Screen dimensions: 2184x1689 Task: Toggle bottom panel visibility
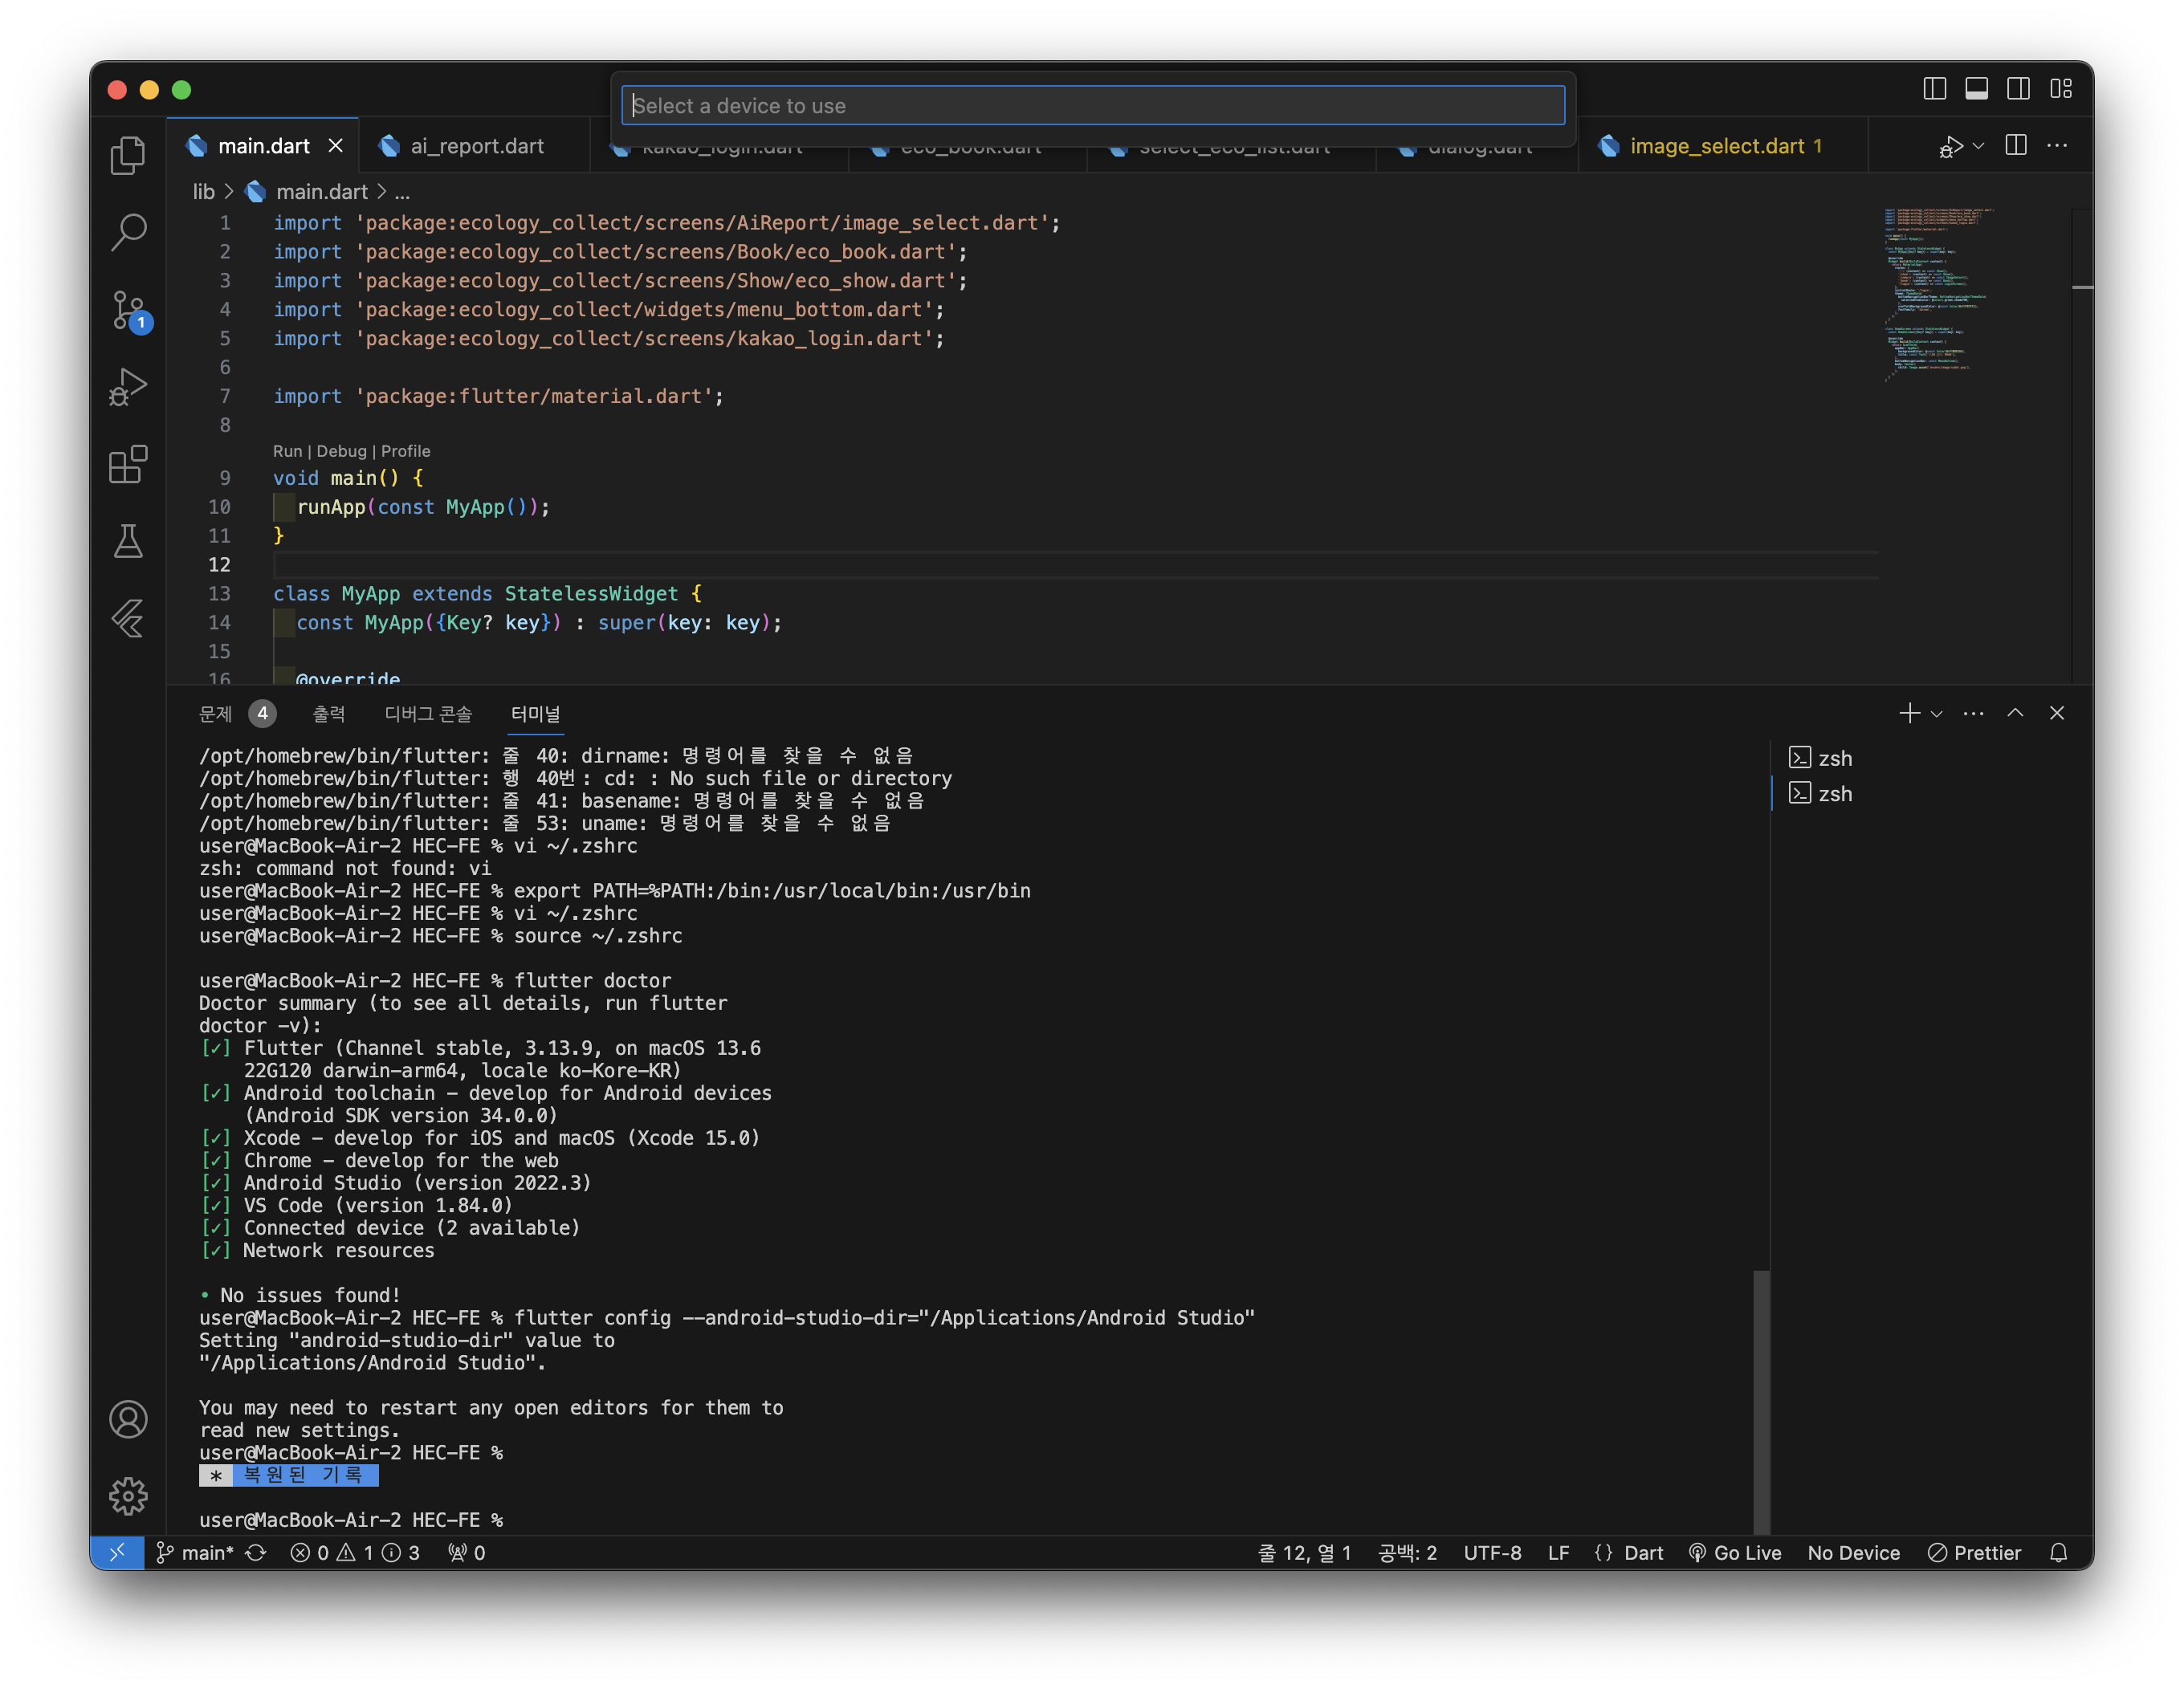click(1977, 89)
